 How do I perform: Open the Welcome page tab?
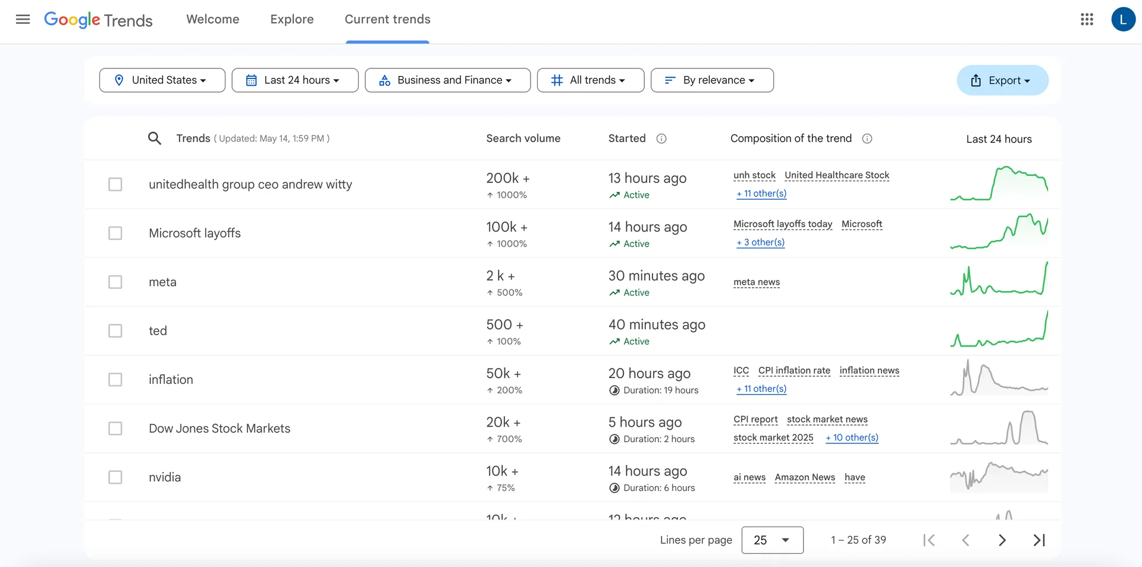(x=212, y=19)
